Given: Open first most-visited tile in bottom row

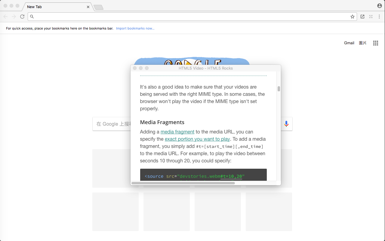Looking at the screenshot, I should (x=115, y=212).
